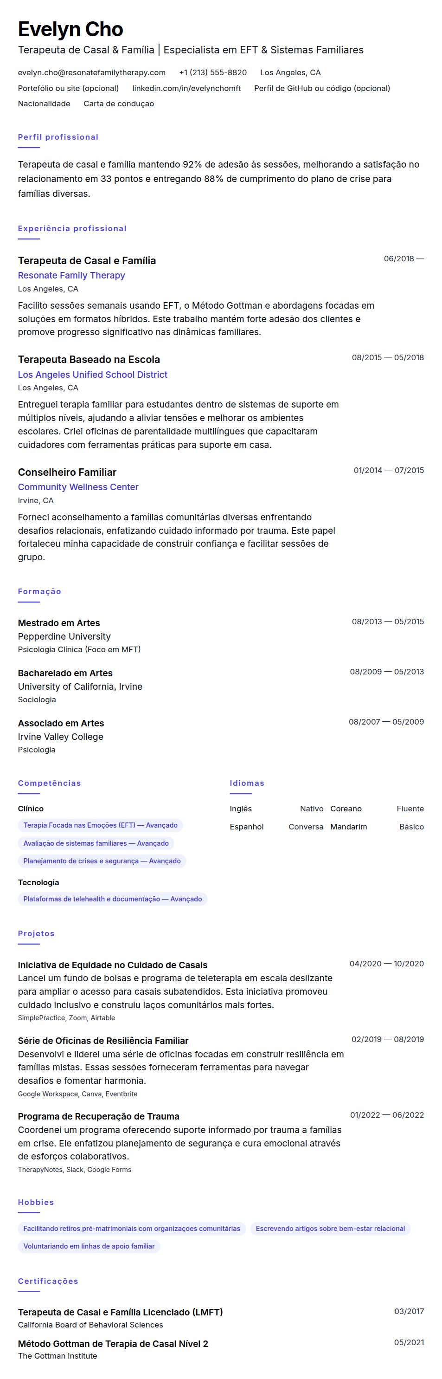Select Escrevendo artigos sobre bem-estar relacional tag
The image size is (442, 1379).
point(330,1229)
